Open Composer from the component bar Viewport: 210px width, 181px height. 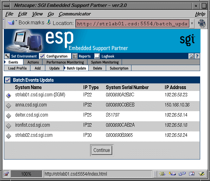[x=201, y=174]
